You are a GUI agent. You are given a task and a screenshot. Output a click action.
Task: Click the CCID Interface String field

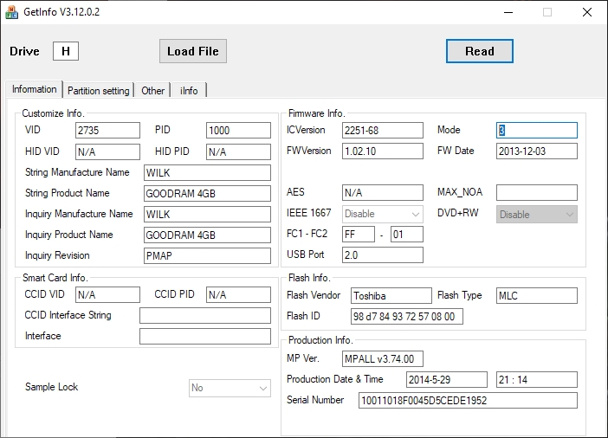(205, 315)
